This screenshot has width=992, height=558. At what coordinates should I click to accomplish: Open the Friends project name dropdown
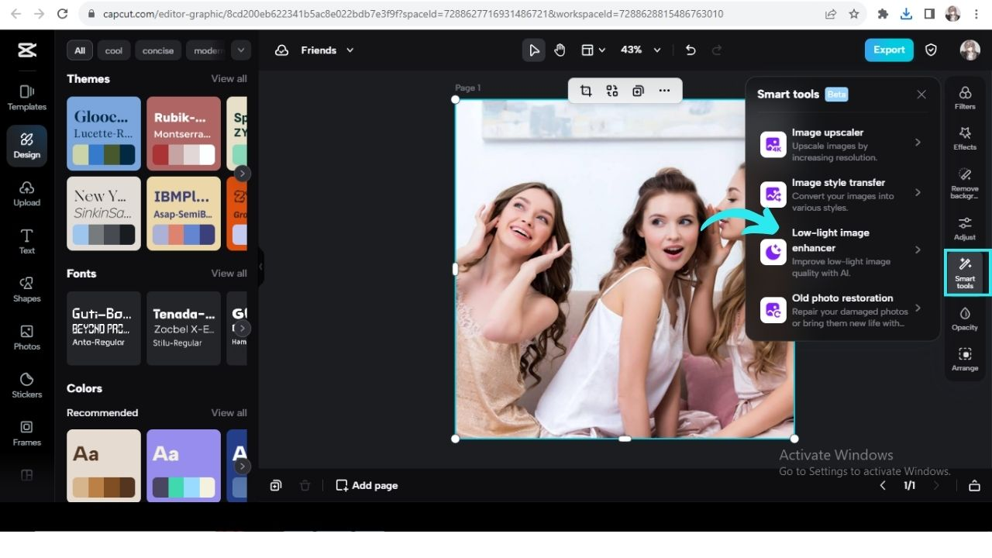point(325,50)
